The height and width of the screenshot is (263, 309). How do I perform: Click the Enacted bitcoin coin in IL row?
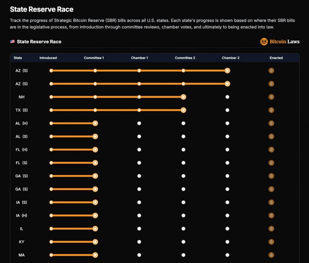(x=271, y=229)
